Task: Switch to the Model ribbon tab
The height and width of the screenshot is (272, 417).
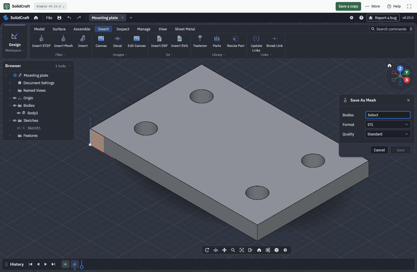Action: coord(39,29)
